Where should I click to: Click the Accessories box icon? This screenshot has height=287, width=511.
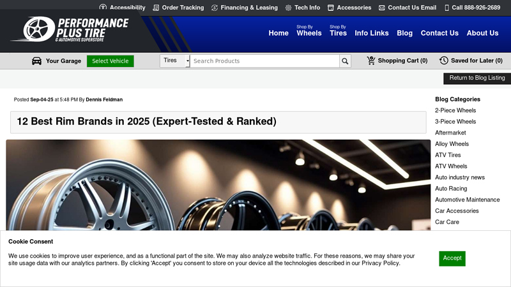331,8
